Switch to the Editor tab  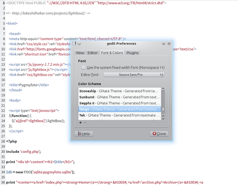pyautogui.click(x=92, y=53)
